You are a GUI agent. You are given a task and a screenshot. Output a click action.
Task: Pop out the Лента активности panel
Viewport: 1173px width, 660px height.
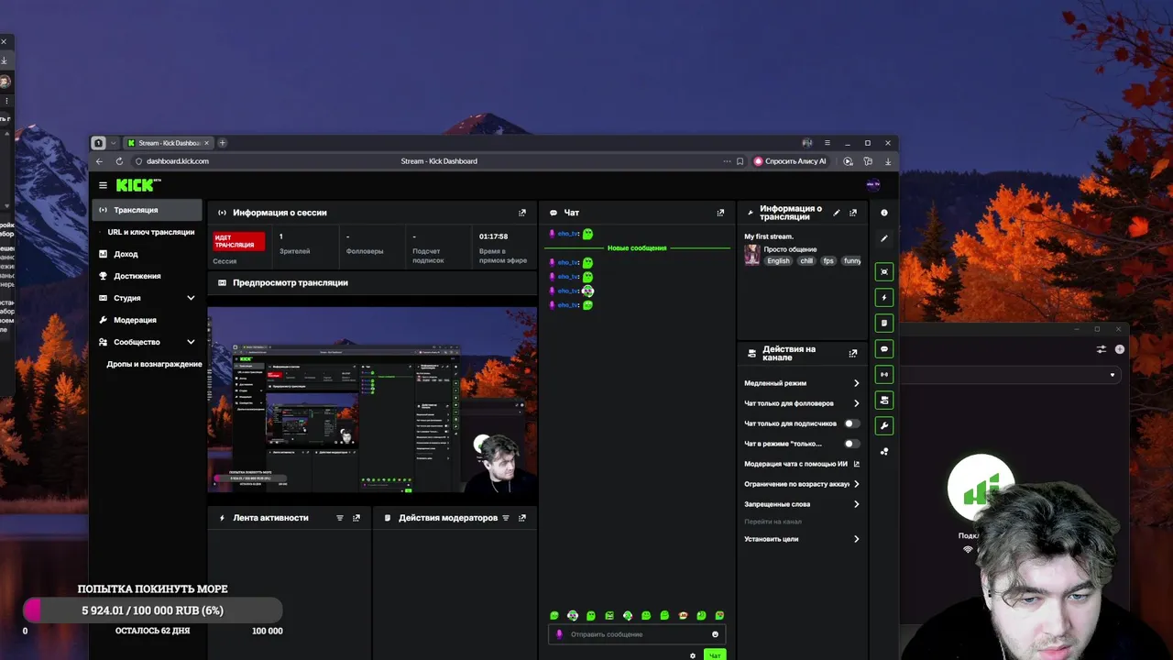coord(356,518)
